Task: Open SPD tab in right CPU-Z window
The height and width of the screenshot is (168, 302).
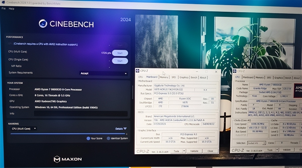Action: pos(269,78)
